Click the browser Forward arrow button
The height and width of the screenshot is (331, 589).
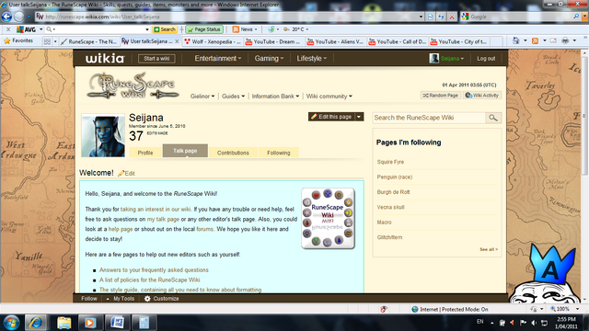pos(18,17)
